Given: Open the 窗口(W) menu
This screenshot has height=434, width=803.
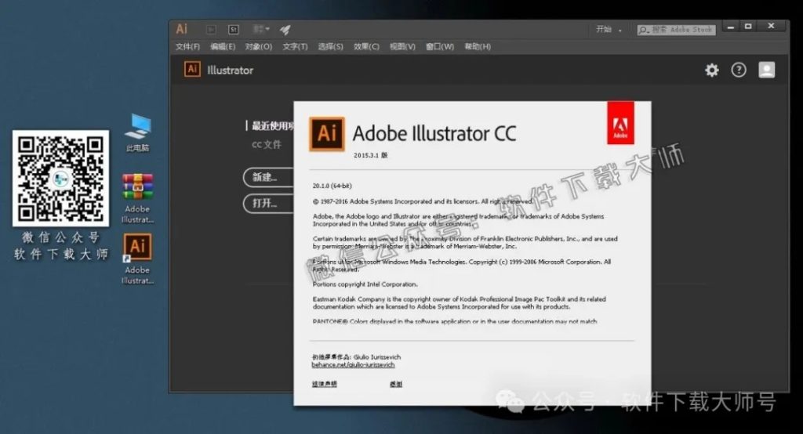Looking at the screenshot, I should [x=440, y=46].
